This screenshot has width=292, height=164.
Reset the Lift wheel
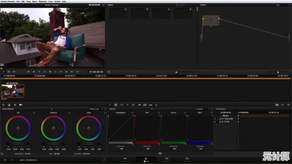coord(34,113)
